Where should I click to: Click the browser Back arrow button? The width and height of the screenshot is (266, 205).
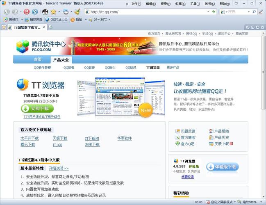(x=7, y=12)
